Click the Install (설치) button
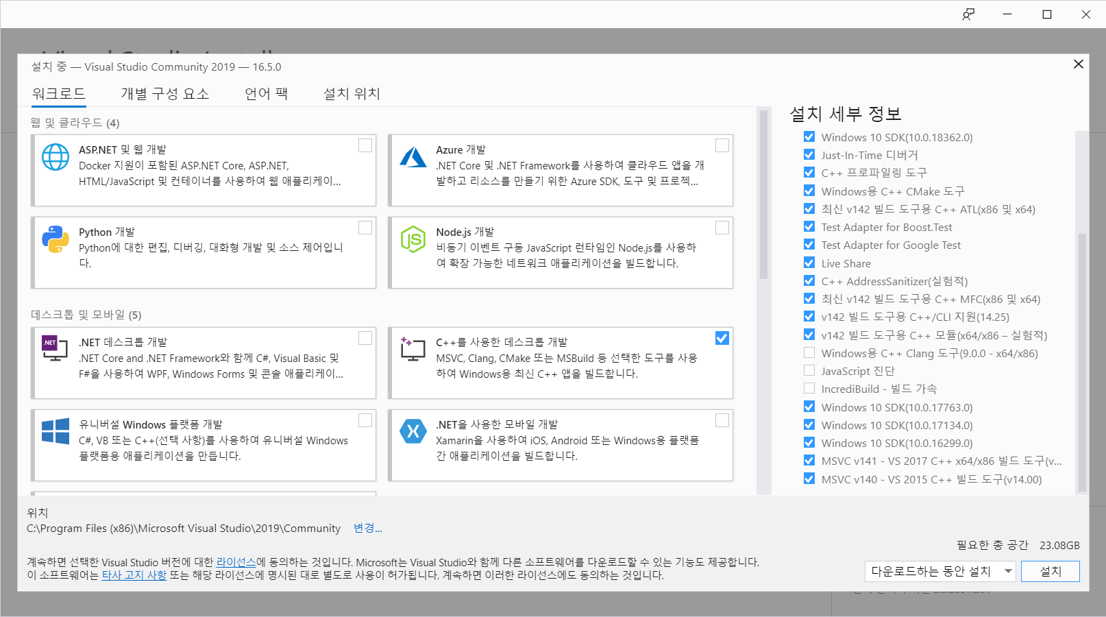This screenshot has height=617, width=1106. [1050, 571]
